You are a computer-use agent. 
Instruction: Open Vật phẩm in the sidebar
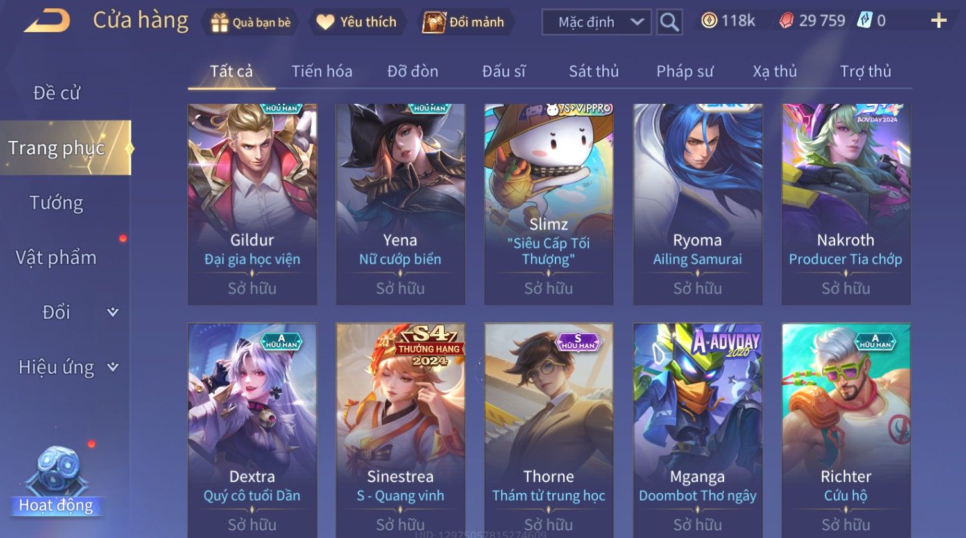tap(56, 258)
